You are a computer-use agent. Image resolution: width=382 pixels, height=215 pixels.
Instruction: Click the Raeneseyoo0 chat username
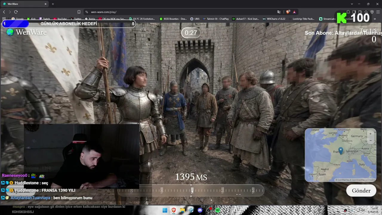coord(15,176)
